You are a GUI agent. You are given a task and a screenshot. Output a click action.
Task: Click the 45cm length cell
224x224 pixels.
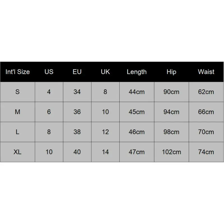point(137,112)
